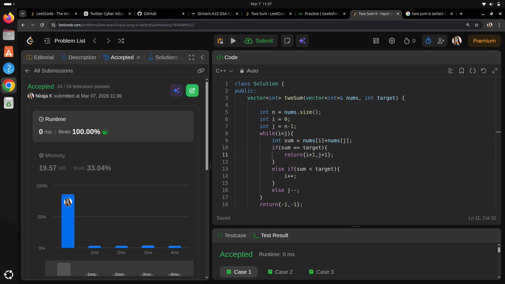Click the streak flame counter
The width and height of the screenshot is (505, 284).
(409, 41)
